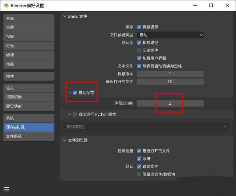Open the 输入 tab
The image size is (236, 196).
(29, 88)
